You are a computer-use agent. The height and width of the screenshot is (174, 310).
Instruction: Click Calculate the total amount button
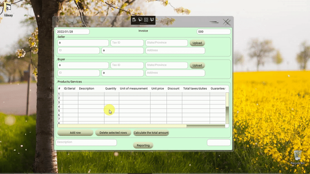pos(151,133)
